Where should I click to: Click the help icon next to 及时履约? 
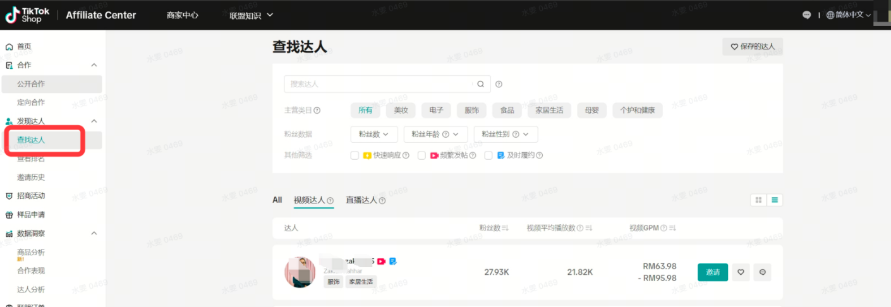click(x=540, y=155)
